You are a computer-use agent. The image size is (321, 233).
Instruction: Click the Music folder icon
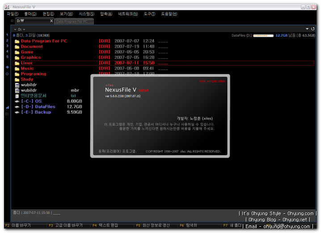(x=17, y=69)
